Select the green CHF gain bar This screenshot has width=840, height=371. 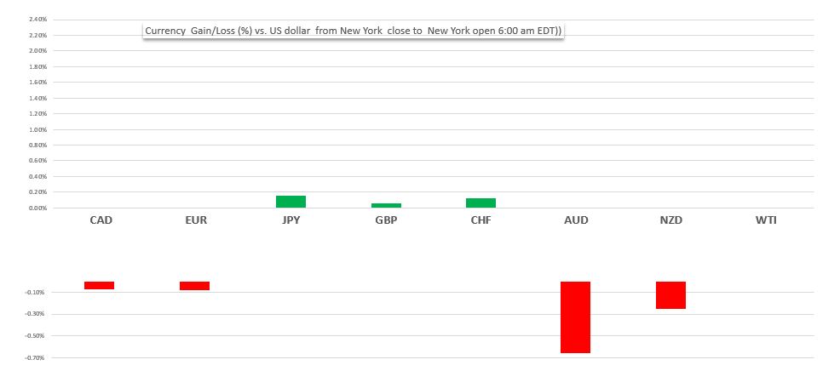[x=480, y=203]
